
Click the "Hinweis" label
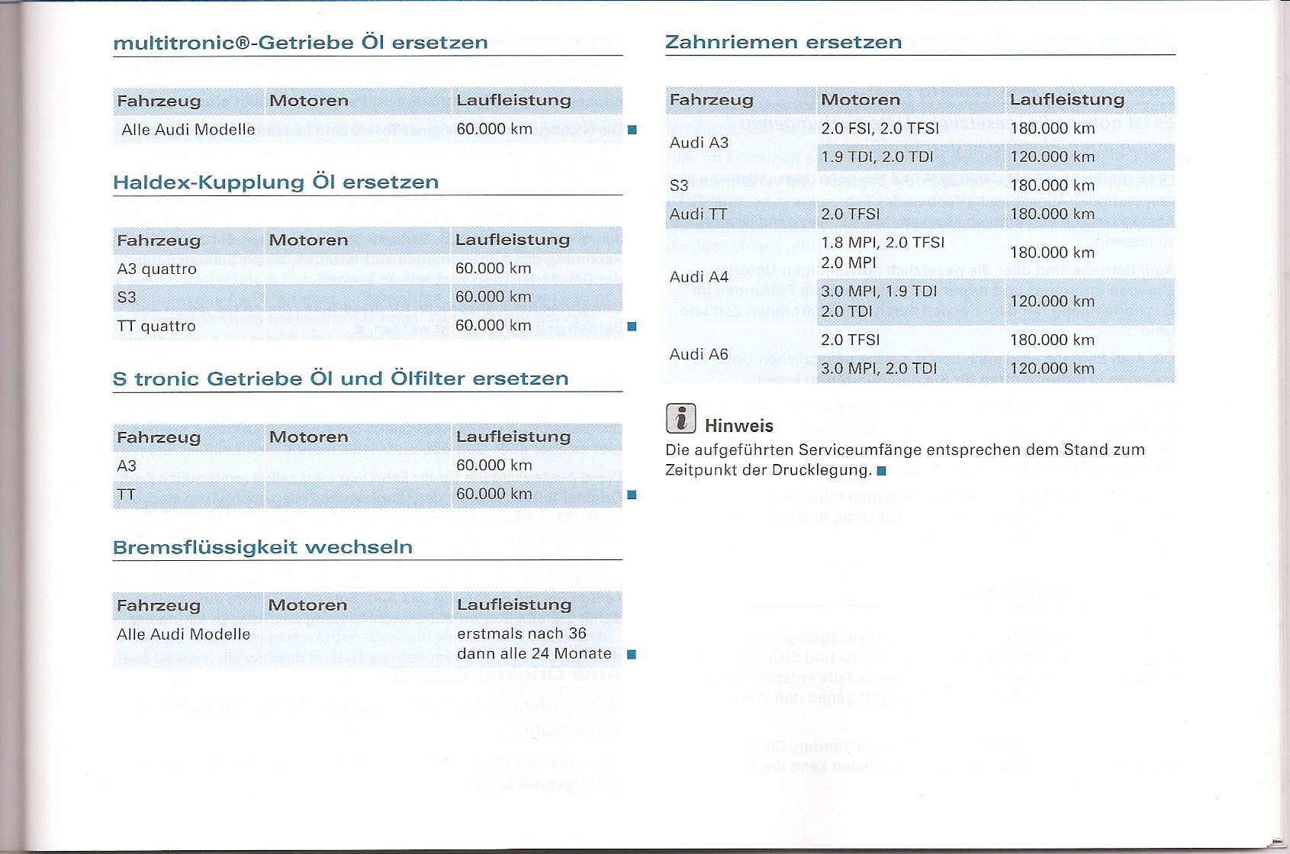(739, 426)
